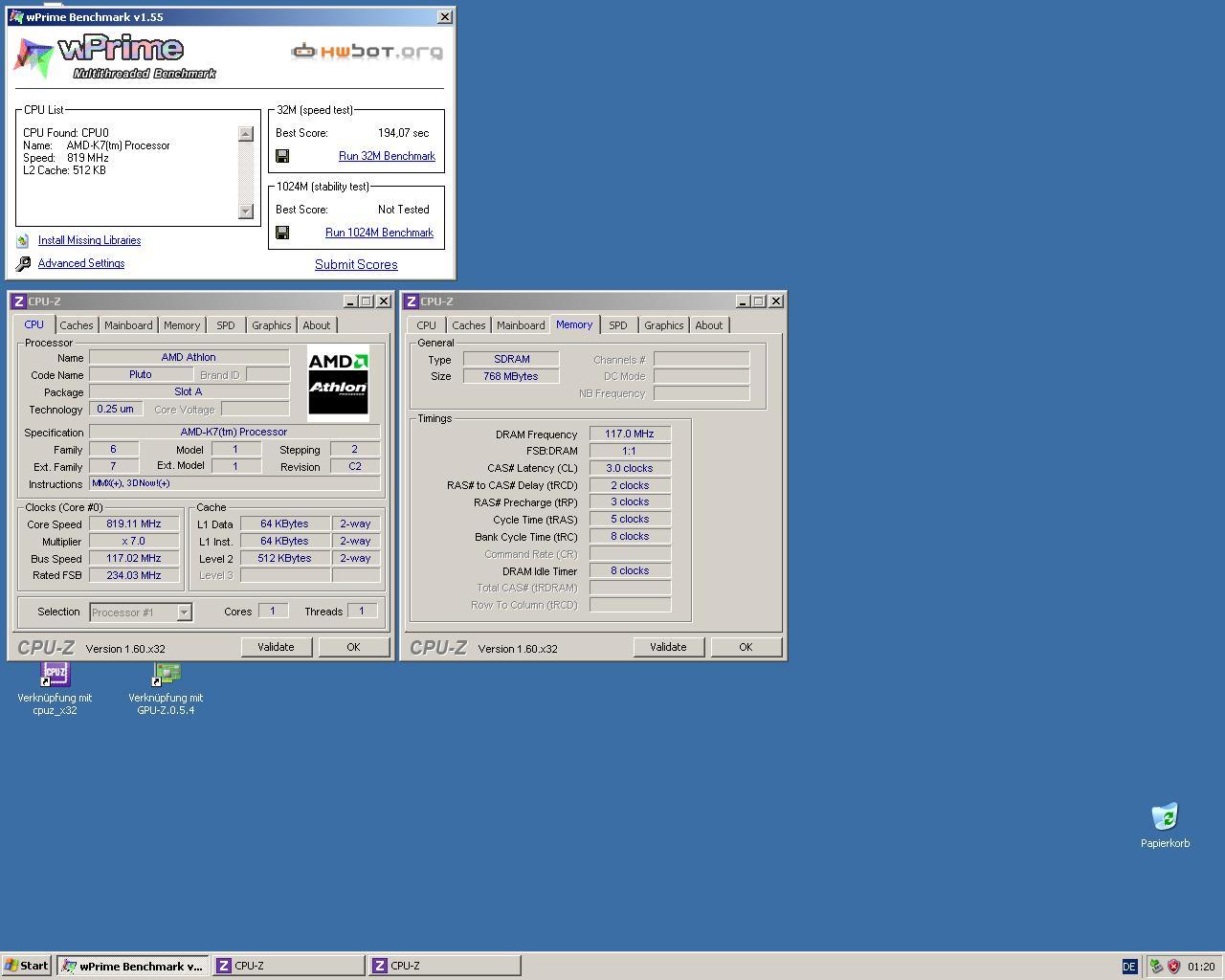Switch to Mainboard tab in right CPU-Z
1225x980 pixels.
pyautogui.click(x=521, y=325)
